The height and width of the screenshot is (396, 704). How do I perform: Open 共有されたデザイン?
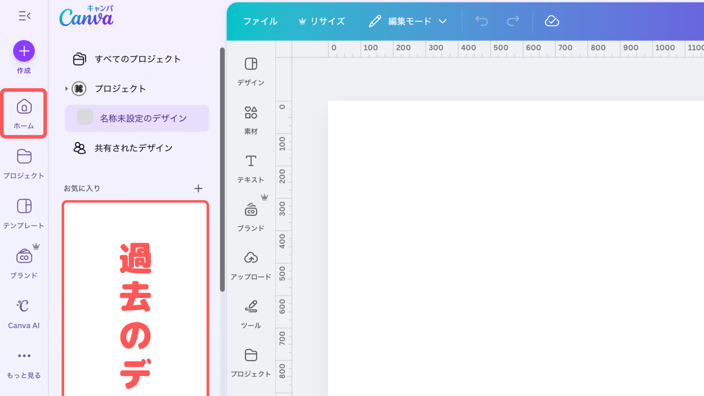(x=123, y=148)
